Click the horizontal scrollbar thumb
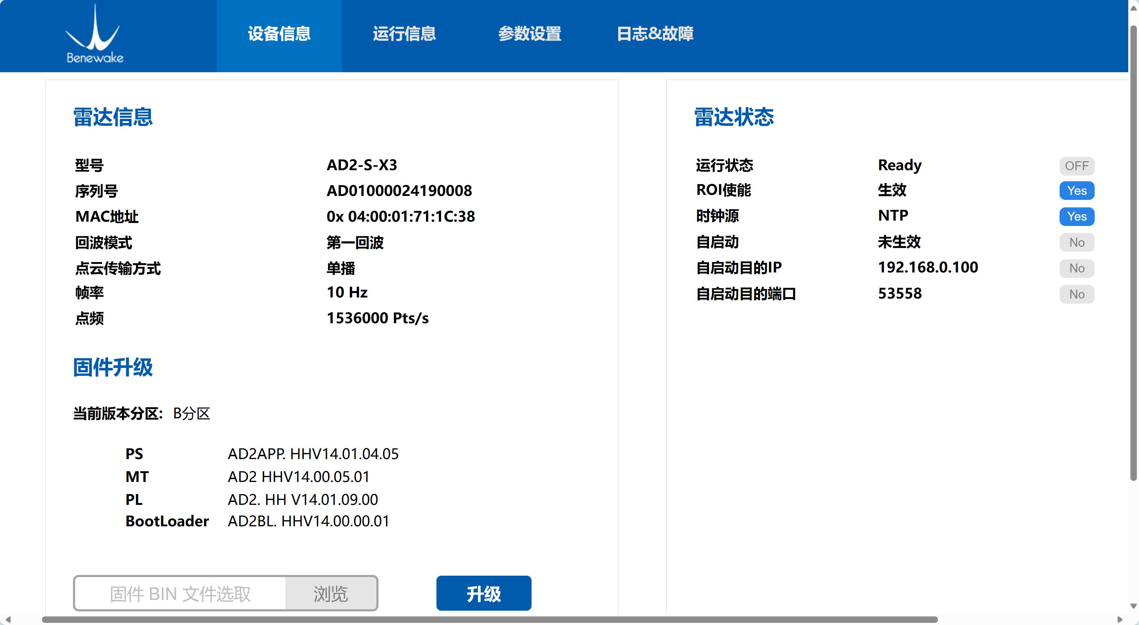 coord(489,619)
